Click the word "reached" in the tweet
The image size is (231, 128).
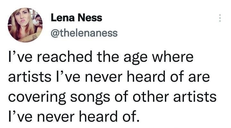[x=65, y=57]
